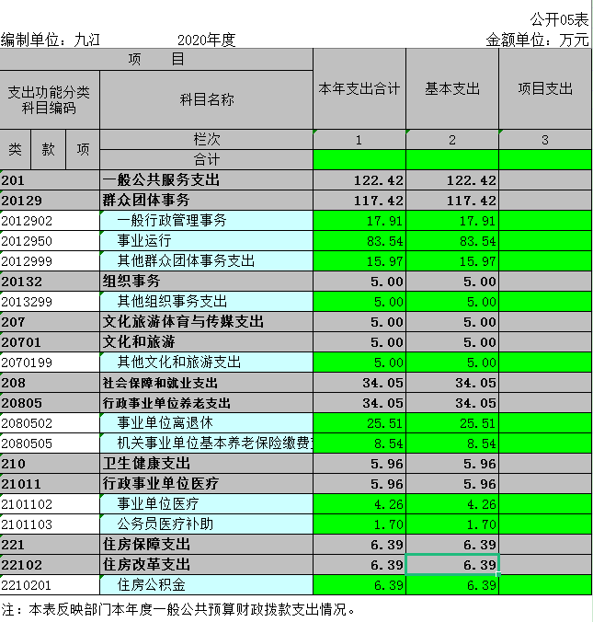Click 83.54 in the 基本支出 column
This screenshot has height=622, width=593.
coord(452,241)
